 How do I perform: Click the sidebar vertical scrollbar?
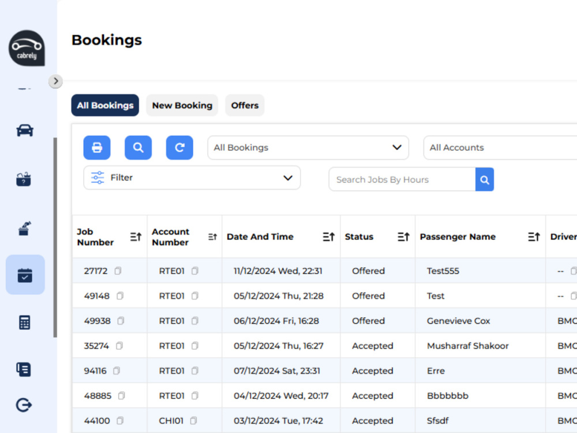click(55, 237)
